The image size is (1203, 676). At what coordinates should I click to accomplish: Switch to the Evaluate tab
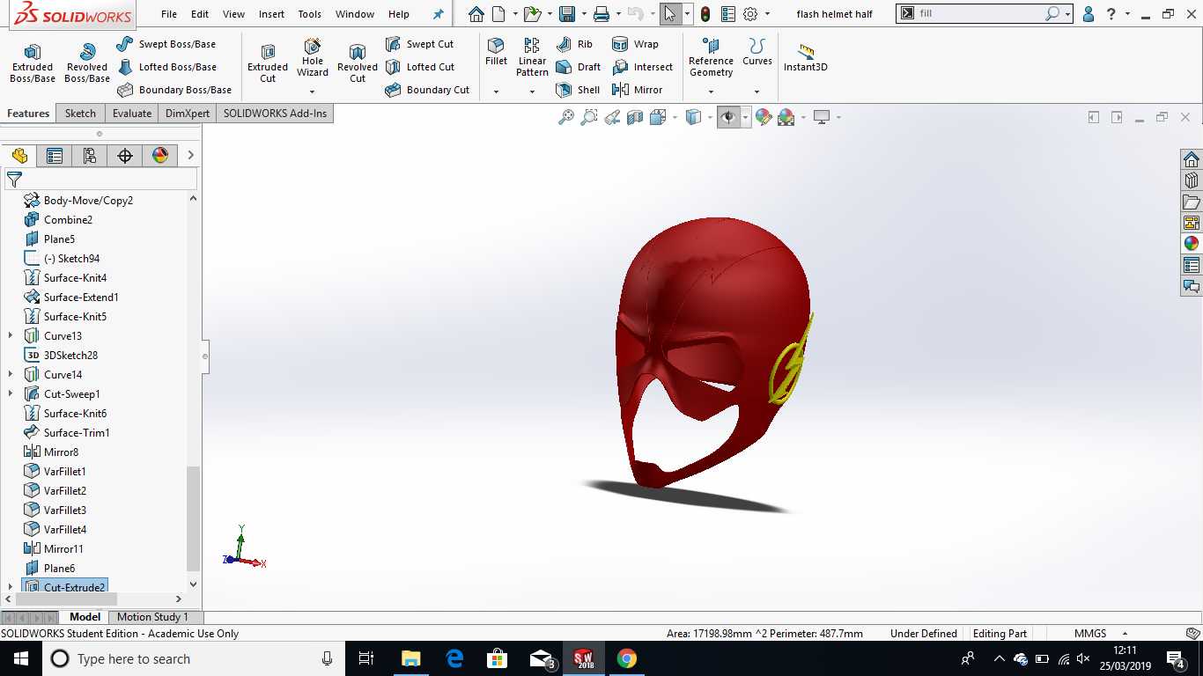[132, 113]
